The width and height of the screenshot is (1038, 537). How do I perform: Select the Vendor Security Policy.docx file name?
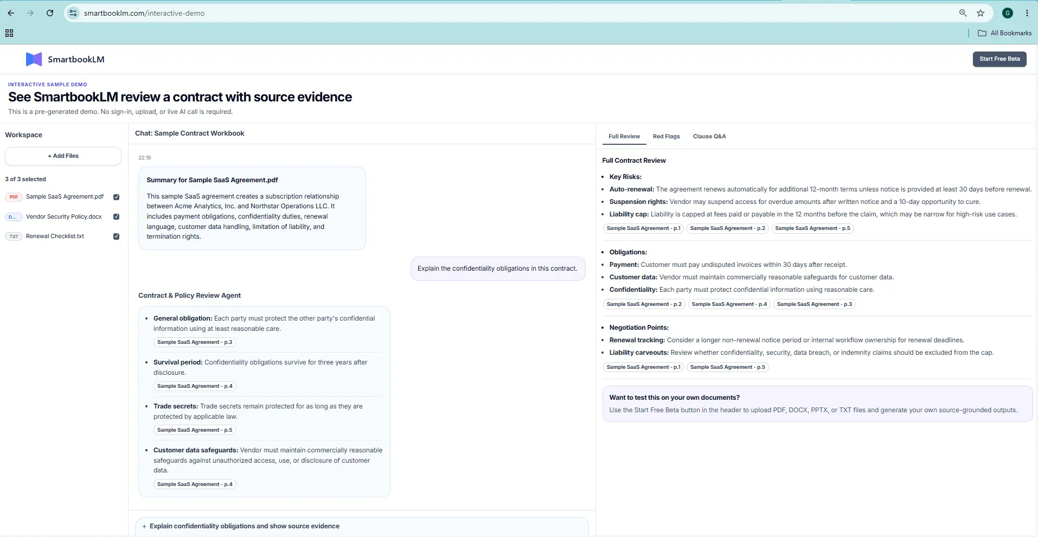pyautogui.click(x=63, y=216)
